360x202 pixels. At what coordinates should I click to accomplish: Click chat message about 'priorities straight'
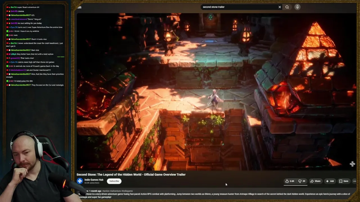tap(35, 75)
